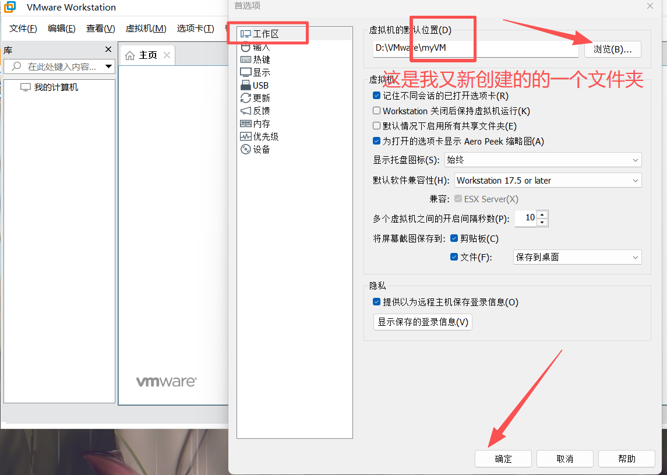Toggle 记住不同会话的已打开选项卡 checkbox
Viewport: 667px width, 475px height.
(x=376, y=96)
